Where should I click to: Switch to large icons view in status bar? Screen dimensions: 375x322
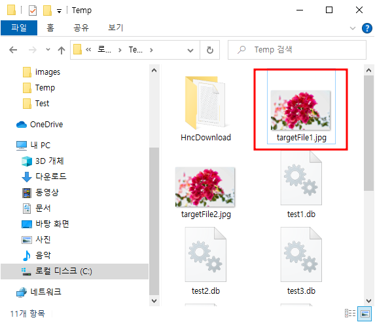[365, 313]
